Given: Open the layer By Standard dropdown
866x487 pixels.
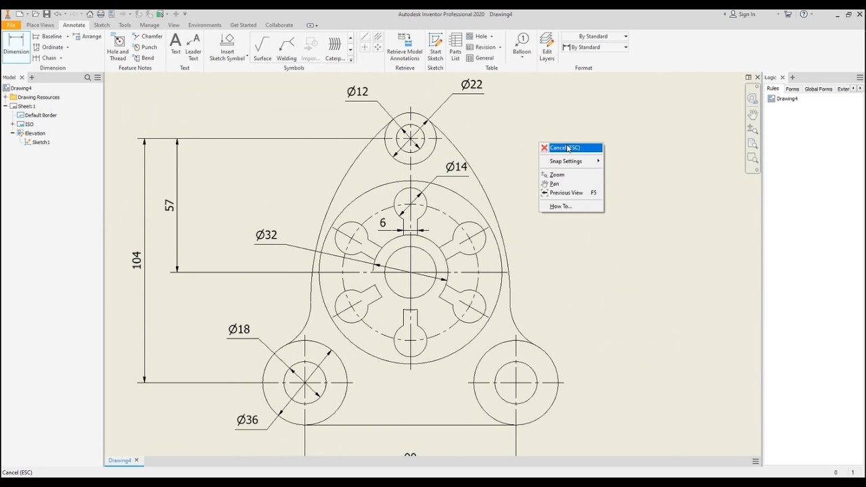Looking at the screenshot, I should [626, 37].
